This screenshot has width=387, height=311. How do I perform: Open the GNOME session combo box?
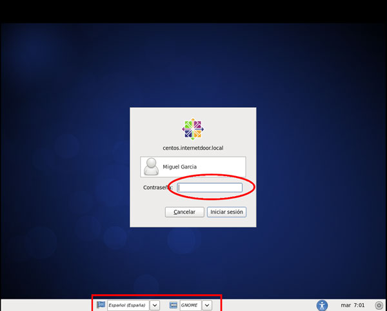pyautogui.click(x=190, y=305)
